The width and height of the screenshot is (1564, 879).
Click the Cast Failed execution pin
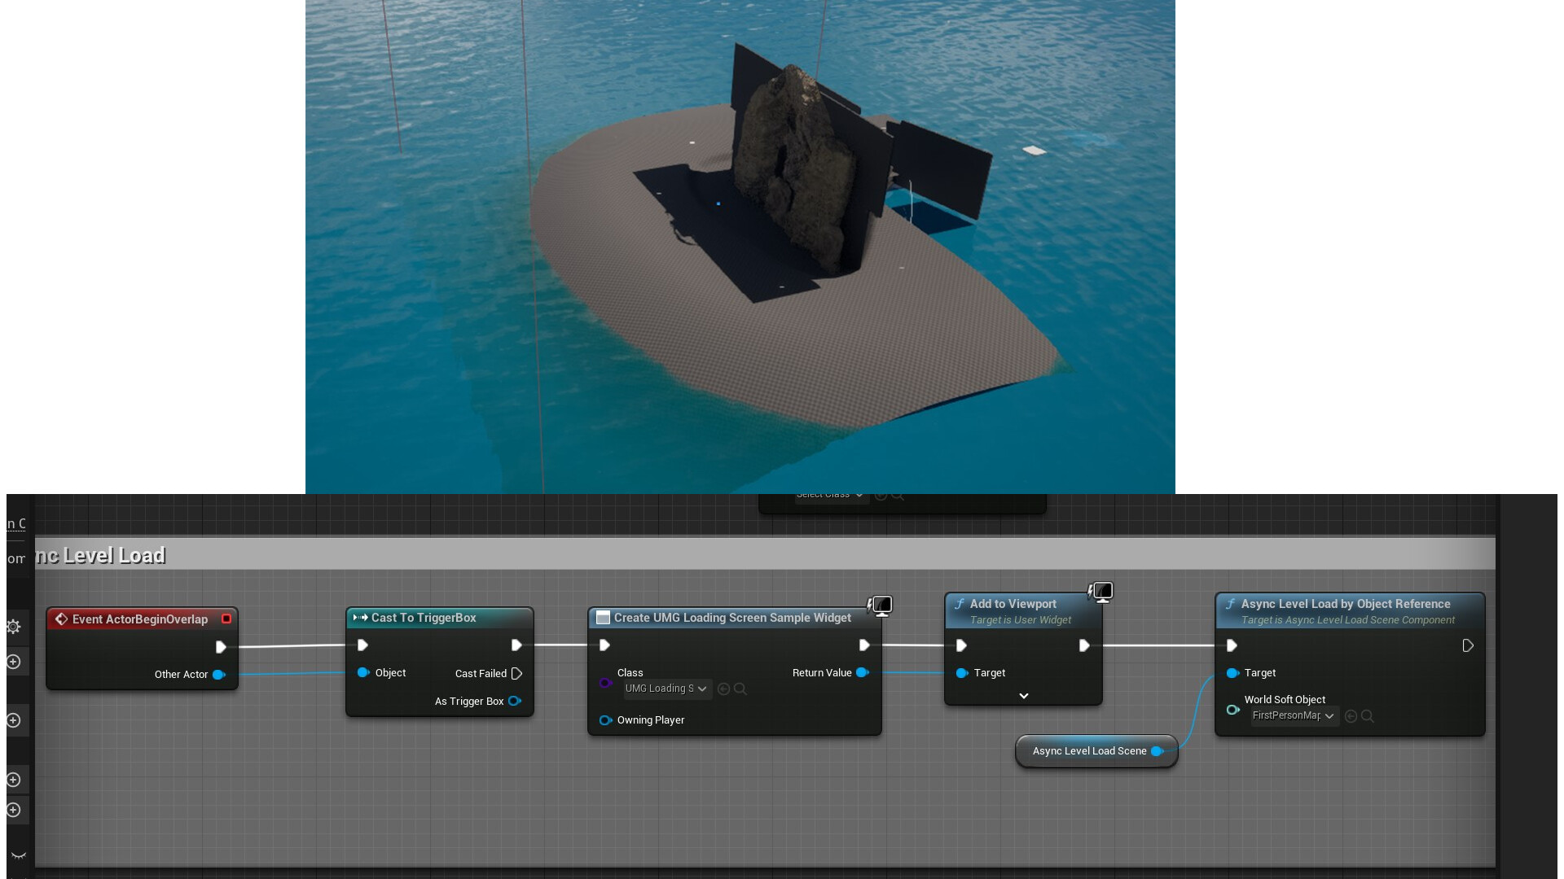[x=516, y=674]
